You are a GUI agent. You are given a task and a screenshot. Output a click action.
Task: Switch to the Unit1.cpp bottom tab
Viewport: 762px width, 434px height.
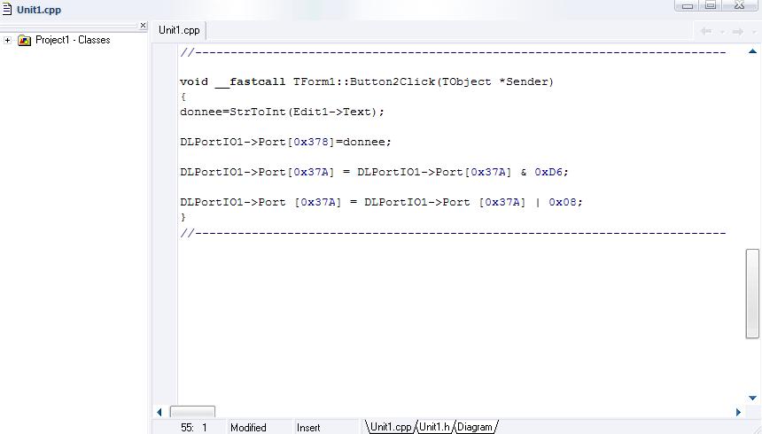tap(391, 427)
